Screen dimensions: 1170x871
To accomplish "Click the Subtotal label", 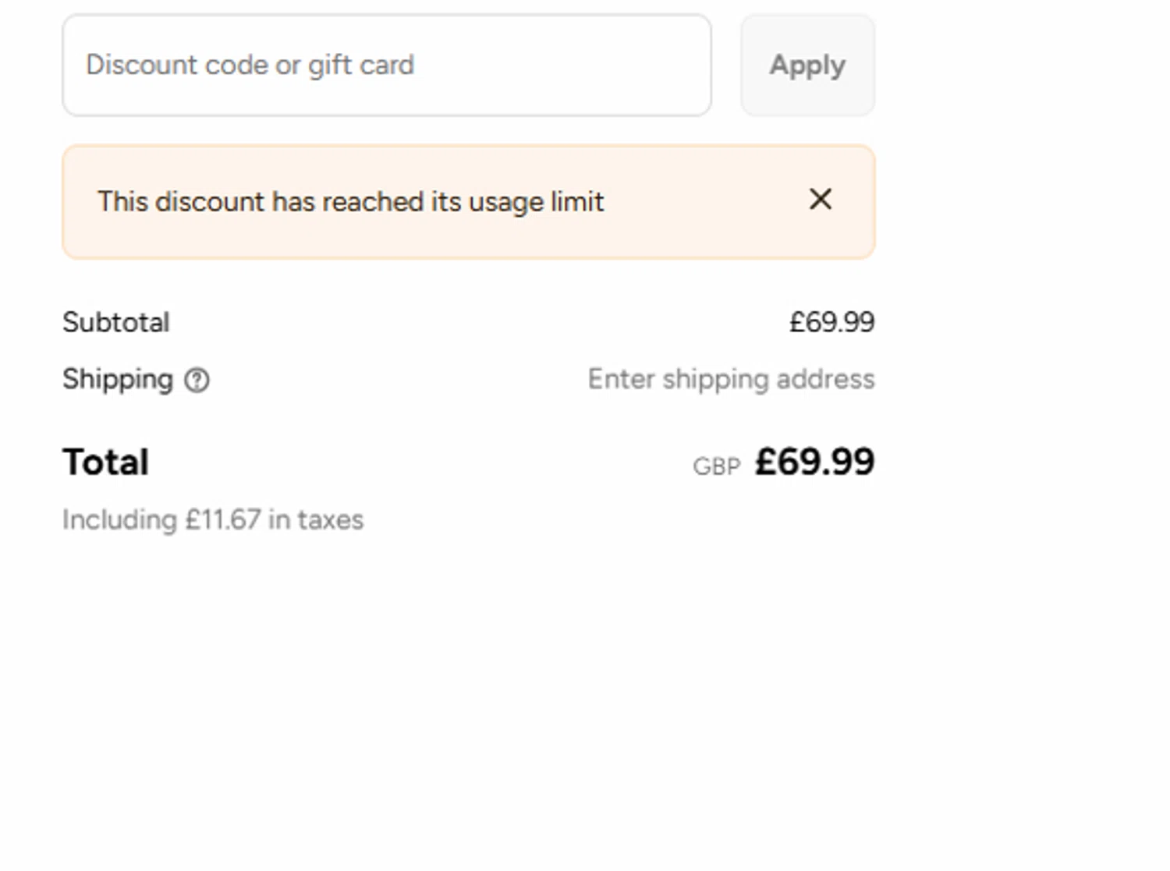I will (x=115, y=323).
